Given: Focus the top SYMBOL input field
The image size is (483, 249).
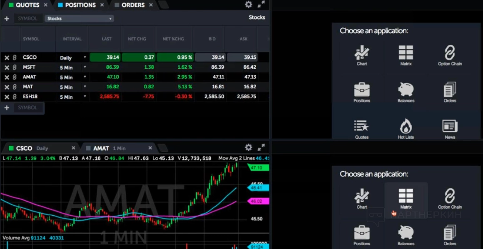Looking at the screenshot, I should 28,18.
